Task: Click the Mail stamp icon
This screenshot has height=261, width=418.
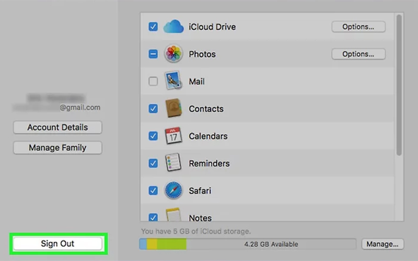Action: [173, 81]
